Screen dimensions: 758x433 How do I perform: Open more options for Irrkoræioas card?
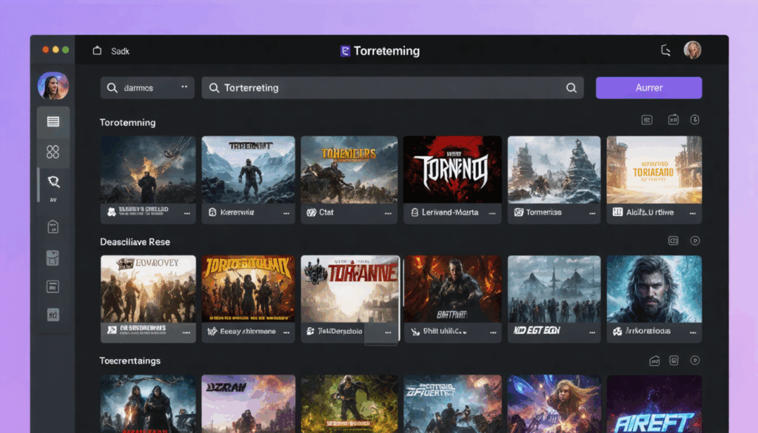[693, 332]
